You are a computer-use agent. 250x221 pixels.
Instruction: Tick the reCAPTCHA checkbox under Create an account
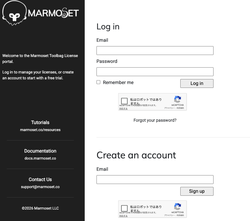pos(124,208)
